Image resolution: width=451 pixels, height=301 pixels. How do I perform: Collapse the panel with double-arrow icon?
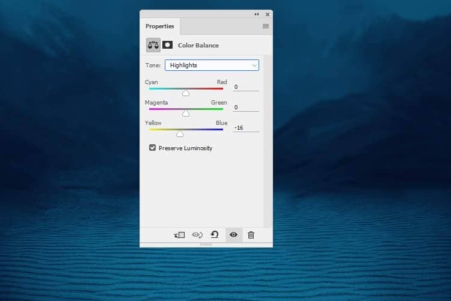(x=257, y=14)
